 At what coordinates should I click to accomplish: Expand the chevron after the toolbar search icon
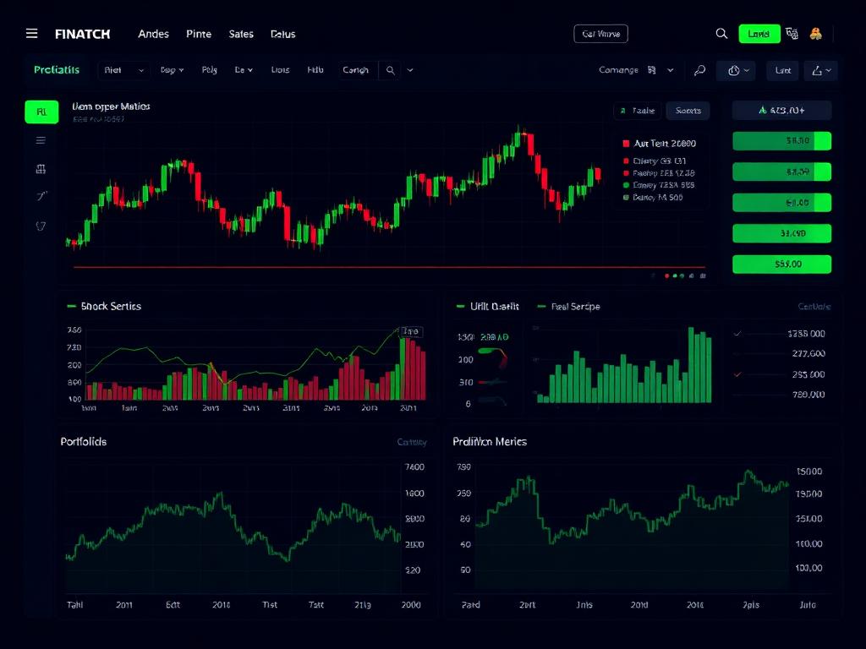[410, 70]
